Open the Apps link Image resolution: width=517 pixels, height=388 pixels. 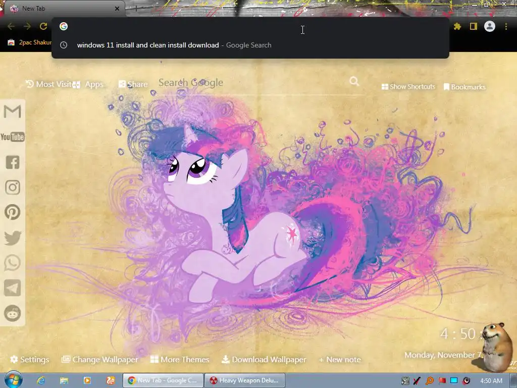pyautogui.click(x=88, y=84)
